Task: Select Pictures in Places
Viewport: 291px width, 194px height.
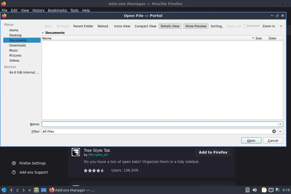Action: (22, 56)
